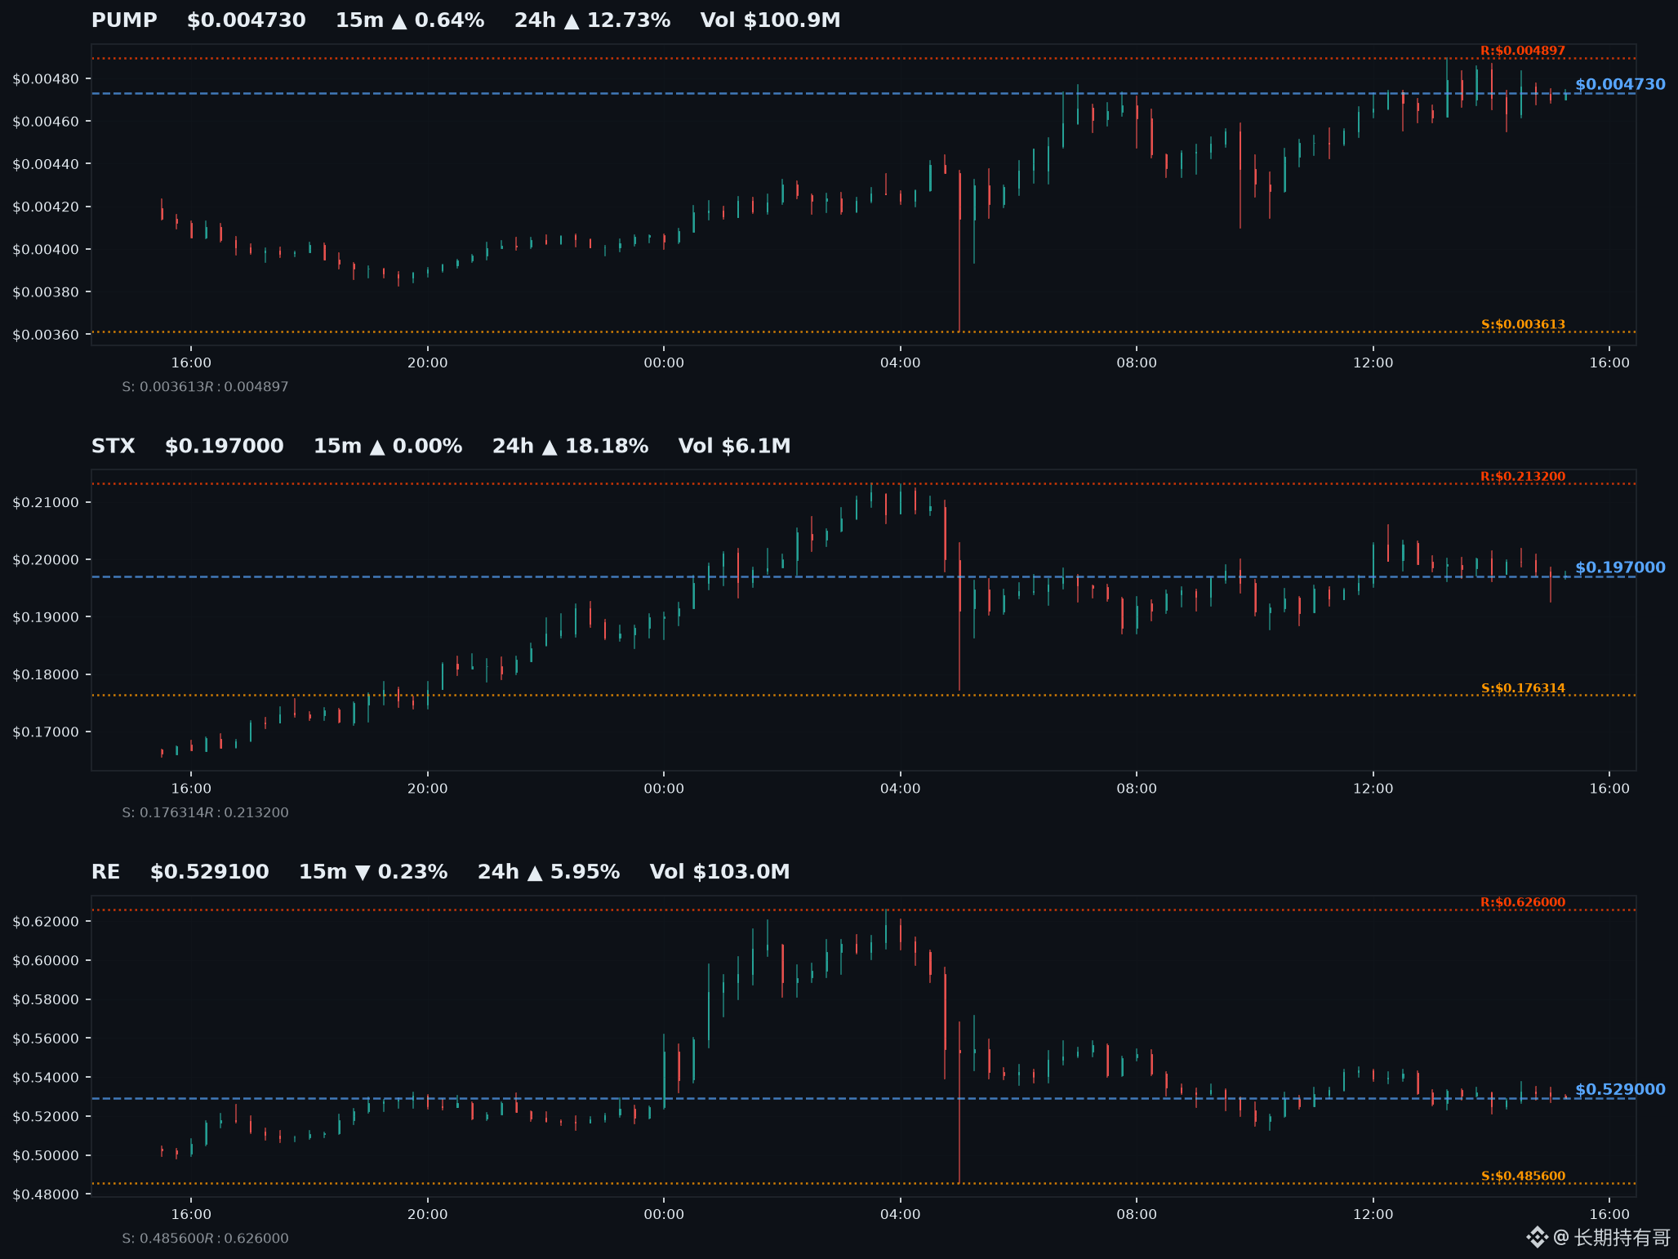1678x1259 pixels.
Task: Select the STX volume Vol $6.1M
Action: point(734,446)
